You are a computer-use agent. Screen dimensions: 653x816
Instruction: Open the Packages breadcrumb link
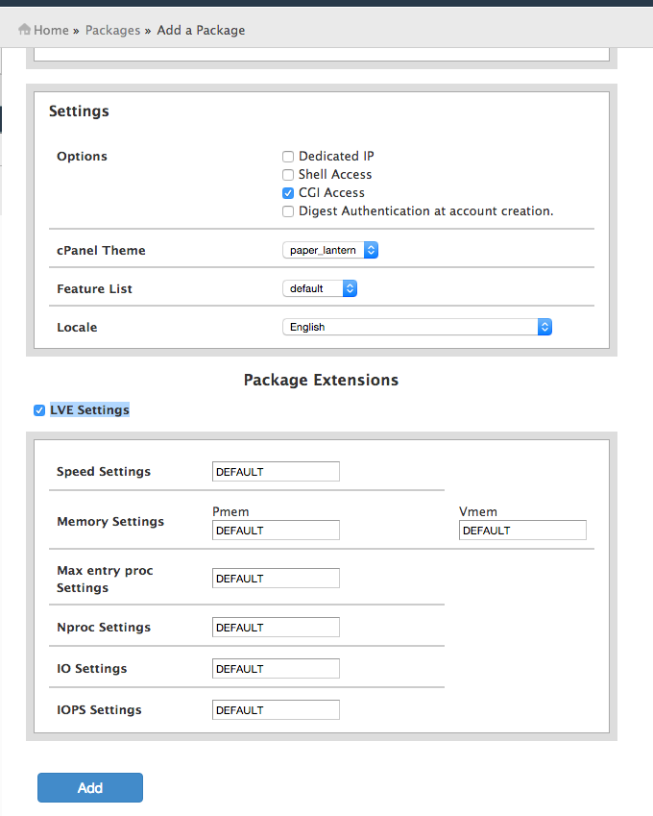click(x=112, y=30)
